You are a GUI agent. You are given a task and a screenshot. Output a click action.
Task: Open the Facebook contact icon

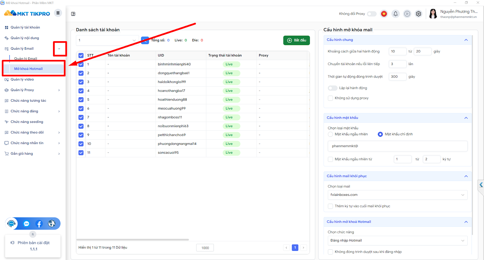[39, 224]
